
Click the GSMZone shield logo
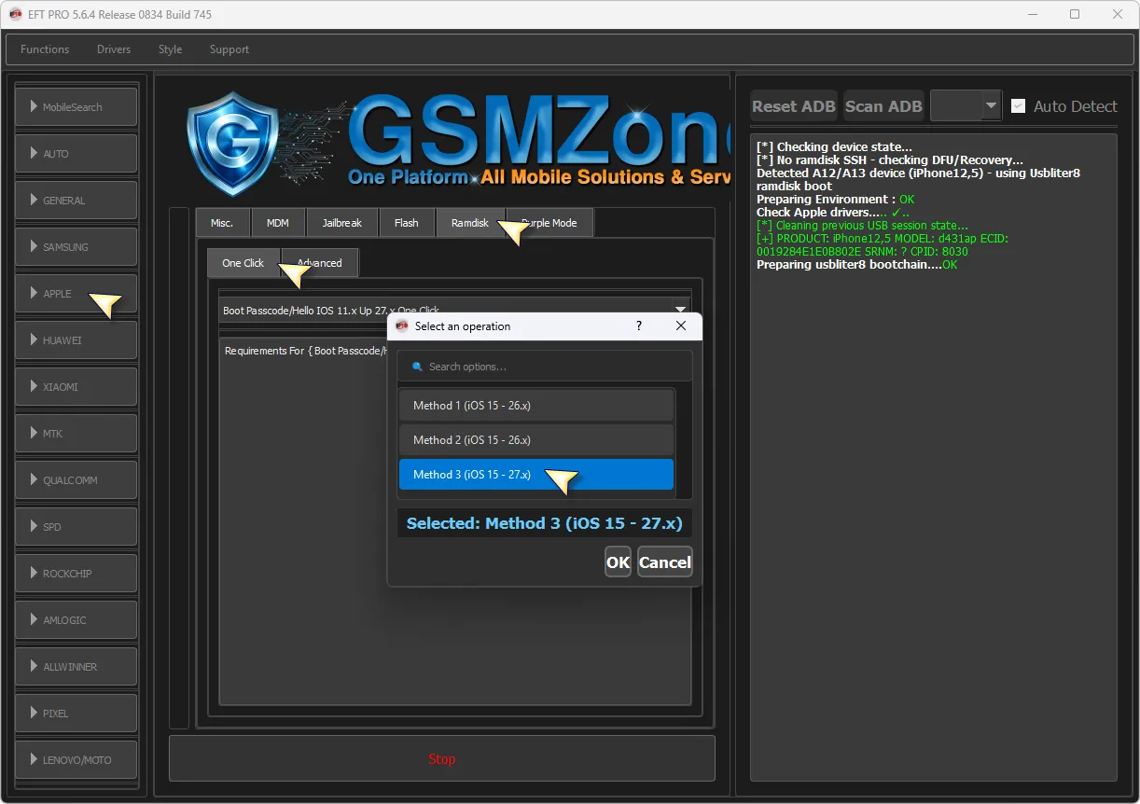coord(232,144)
